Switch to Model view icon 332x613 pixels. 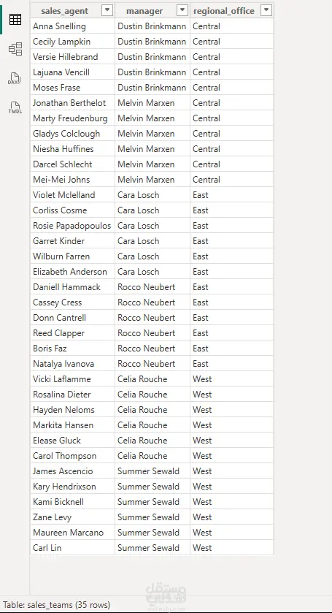coord(15,49)
